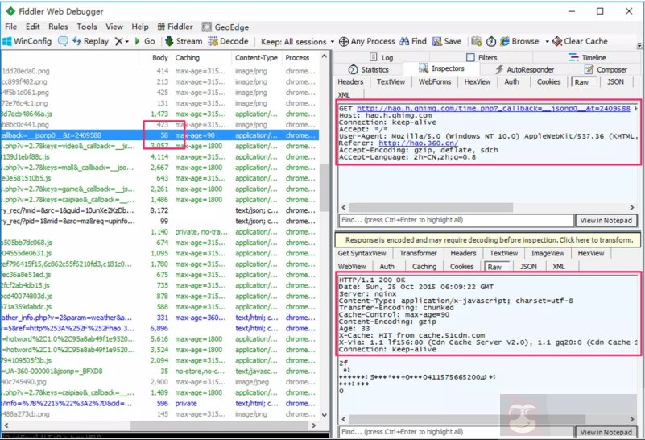This screenshot has width=645, height=440.
Task: Select the Filters tab
Action: click(x=482, y=58)
